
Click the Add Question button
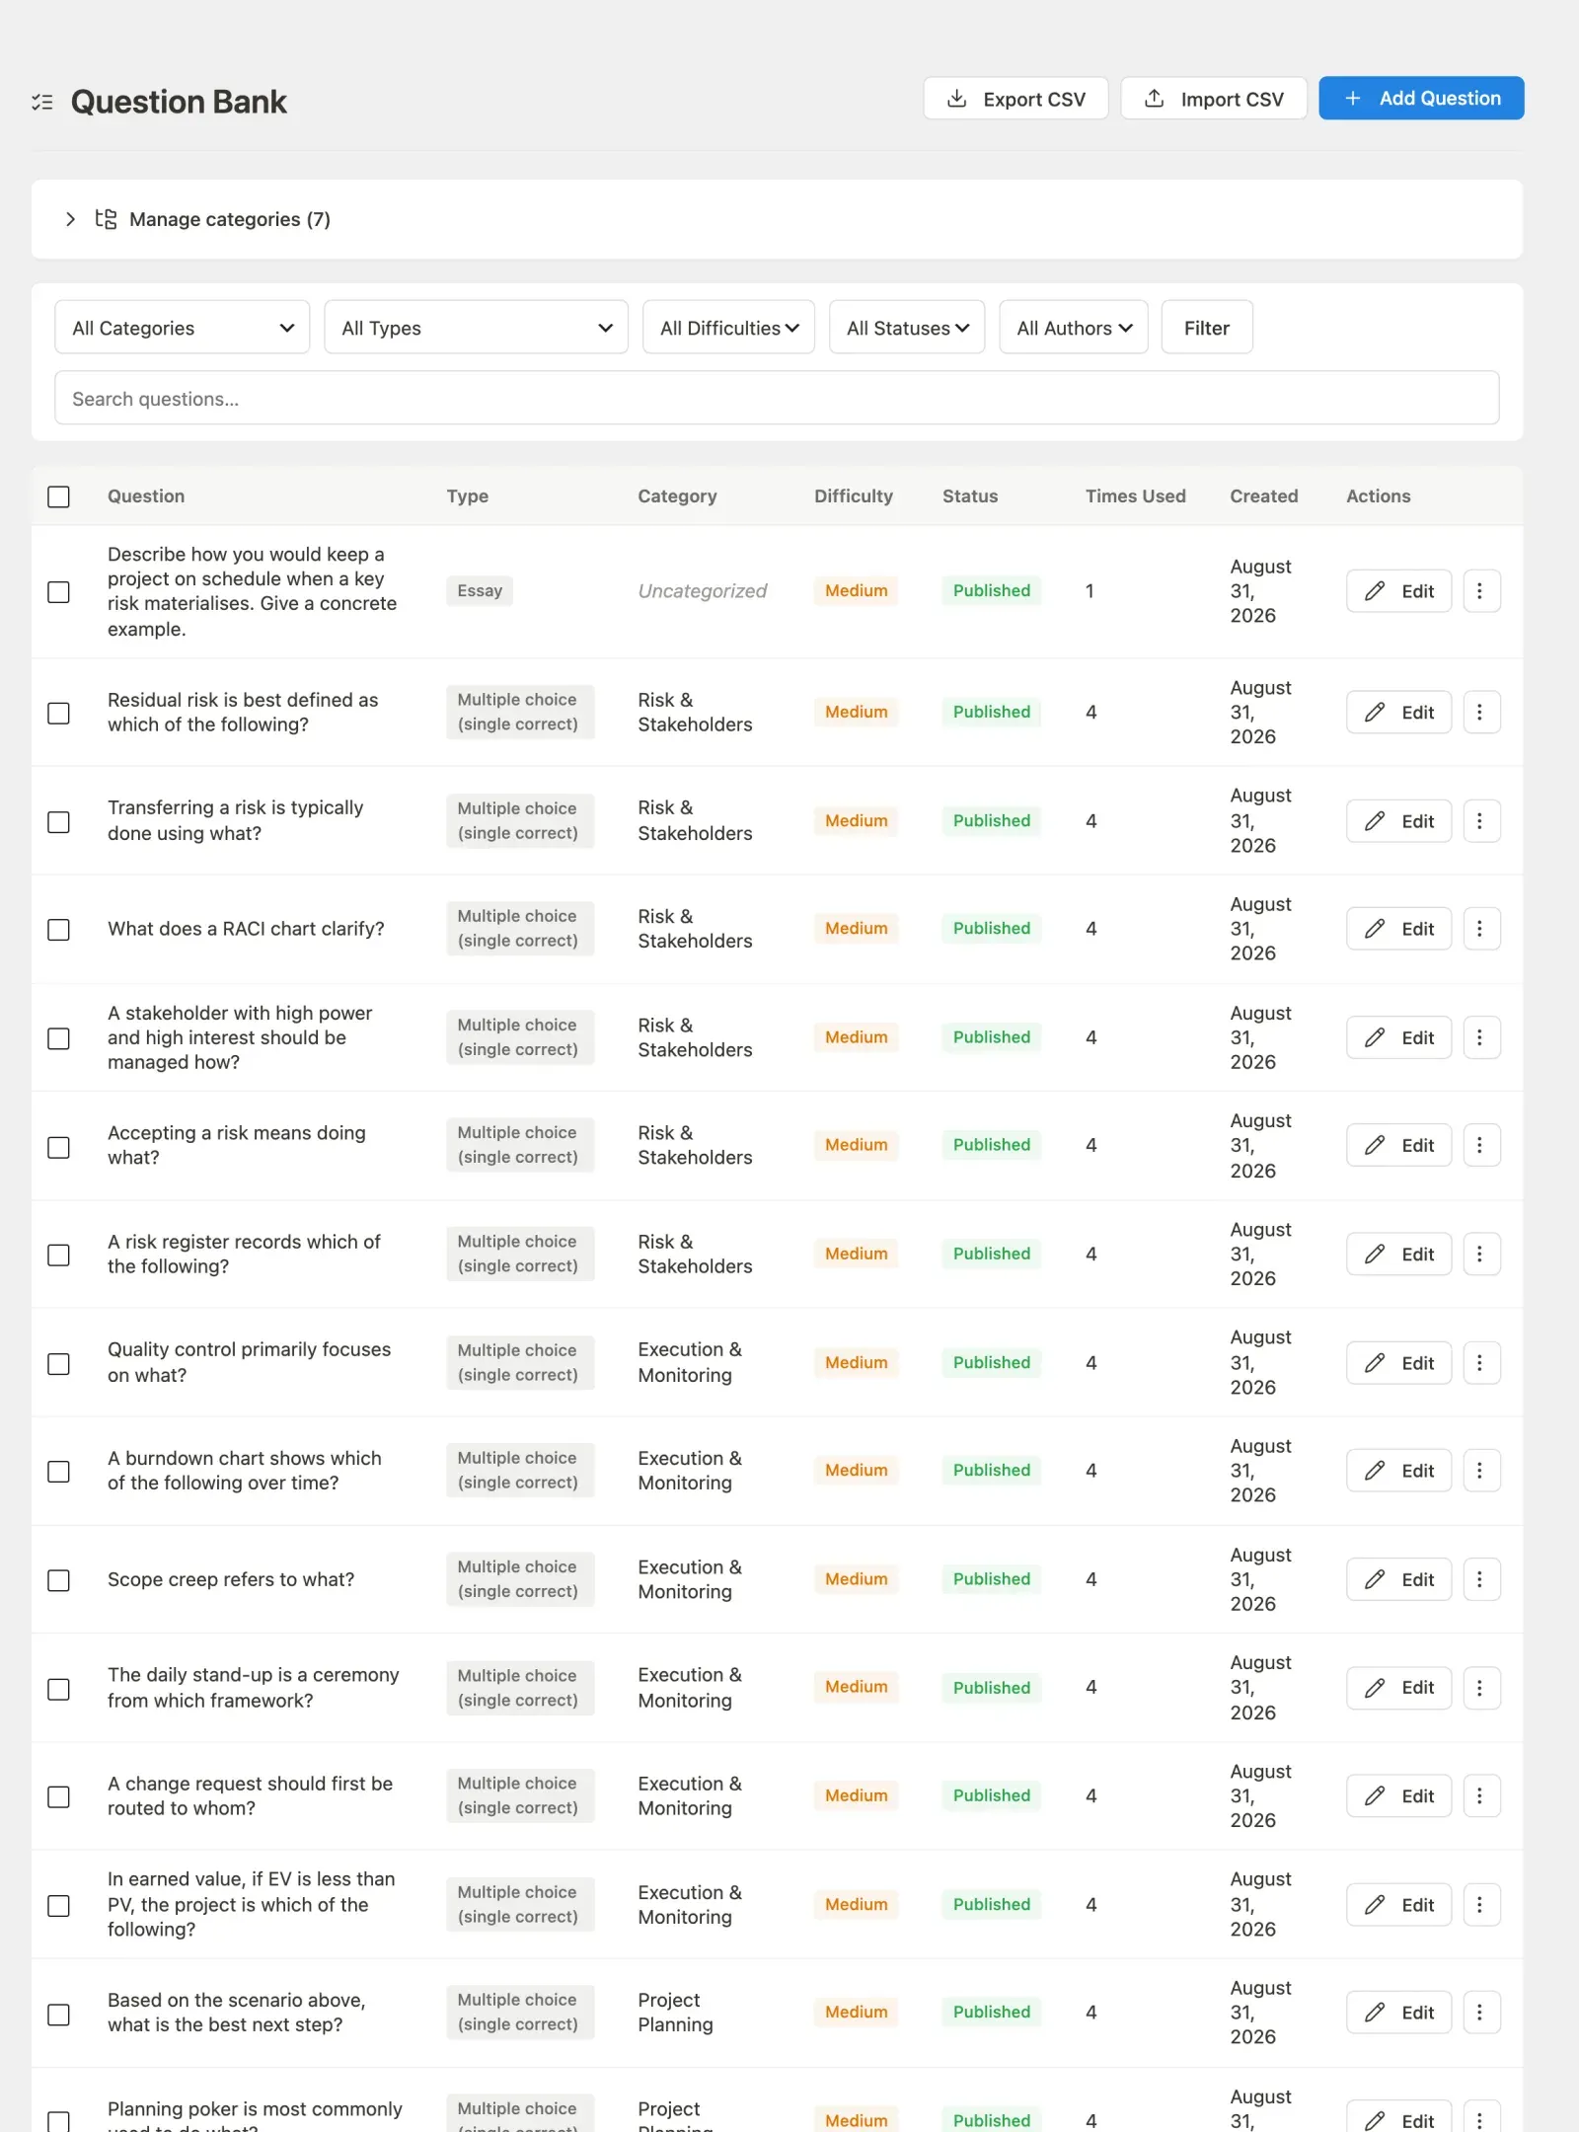coord(1421,99)
